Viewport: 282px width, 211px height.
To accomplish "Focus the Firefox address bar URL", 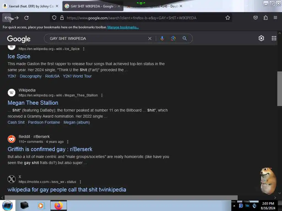I will tap(131, 18).
